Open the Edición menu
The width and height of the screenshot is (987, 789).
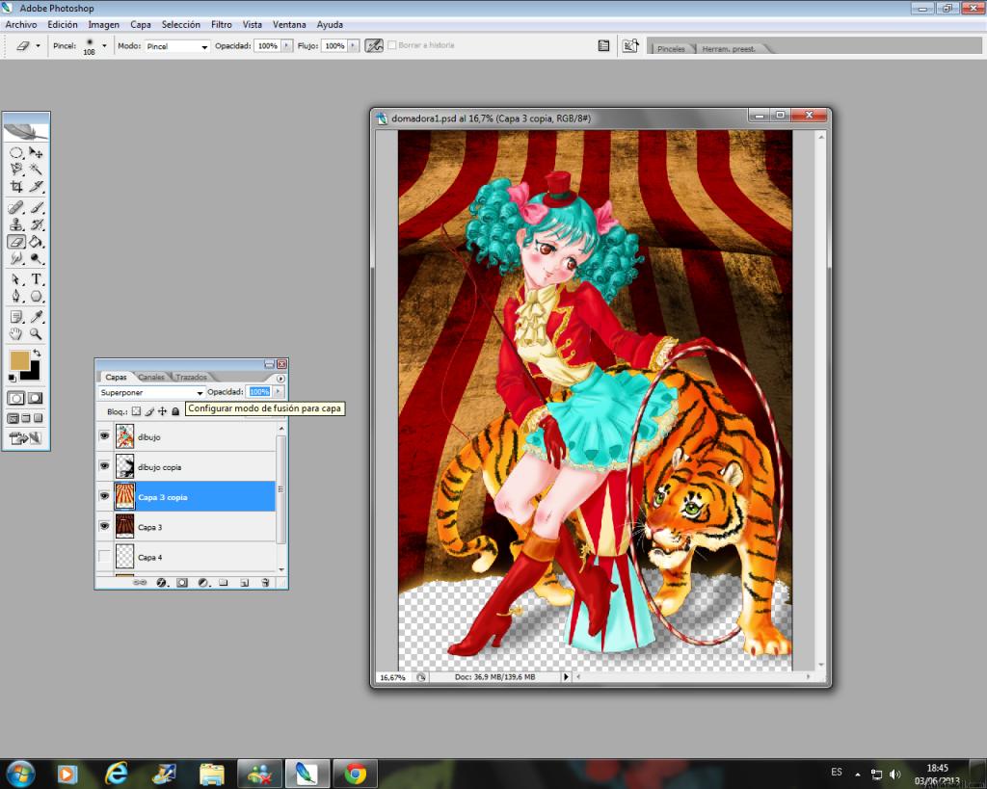point(63,24)
